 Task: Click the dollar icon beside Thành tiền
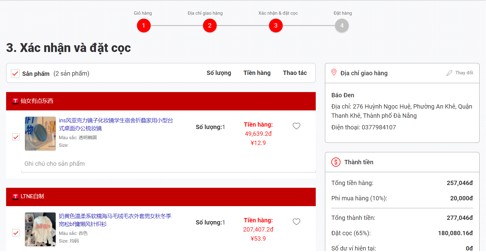pos(336,162)
